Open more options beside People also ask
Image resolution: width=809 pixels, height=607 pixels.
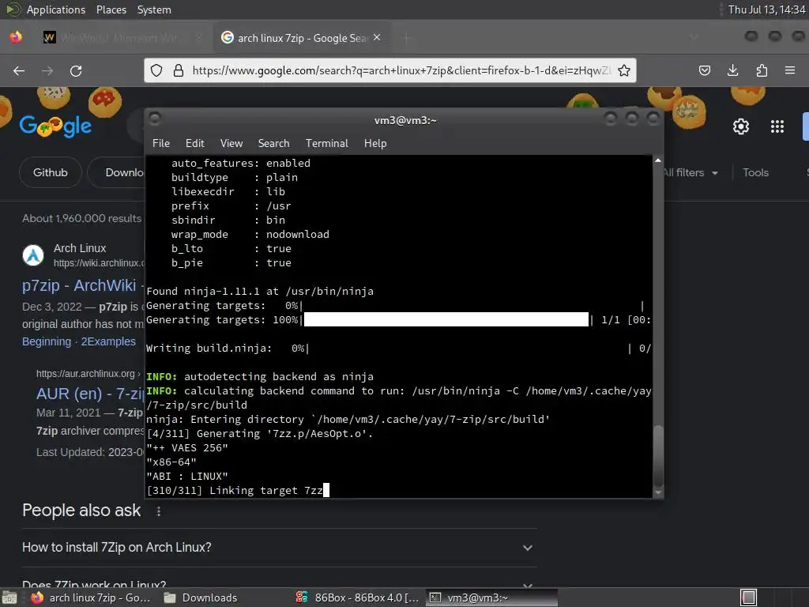(159, 511)
